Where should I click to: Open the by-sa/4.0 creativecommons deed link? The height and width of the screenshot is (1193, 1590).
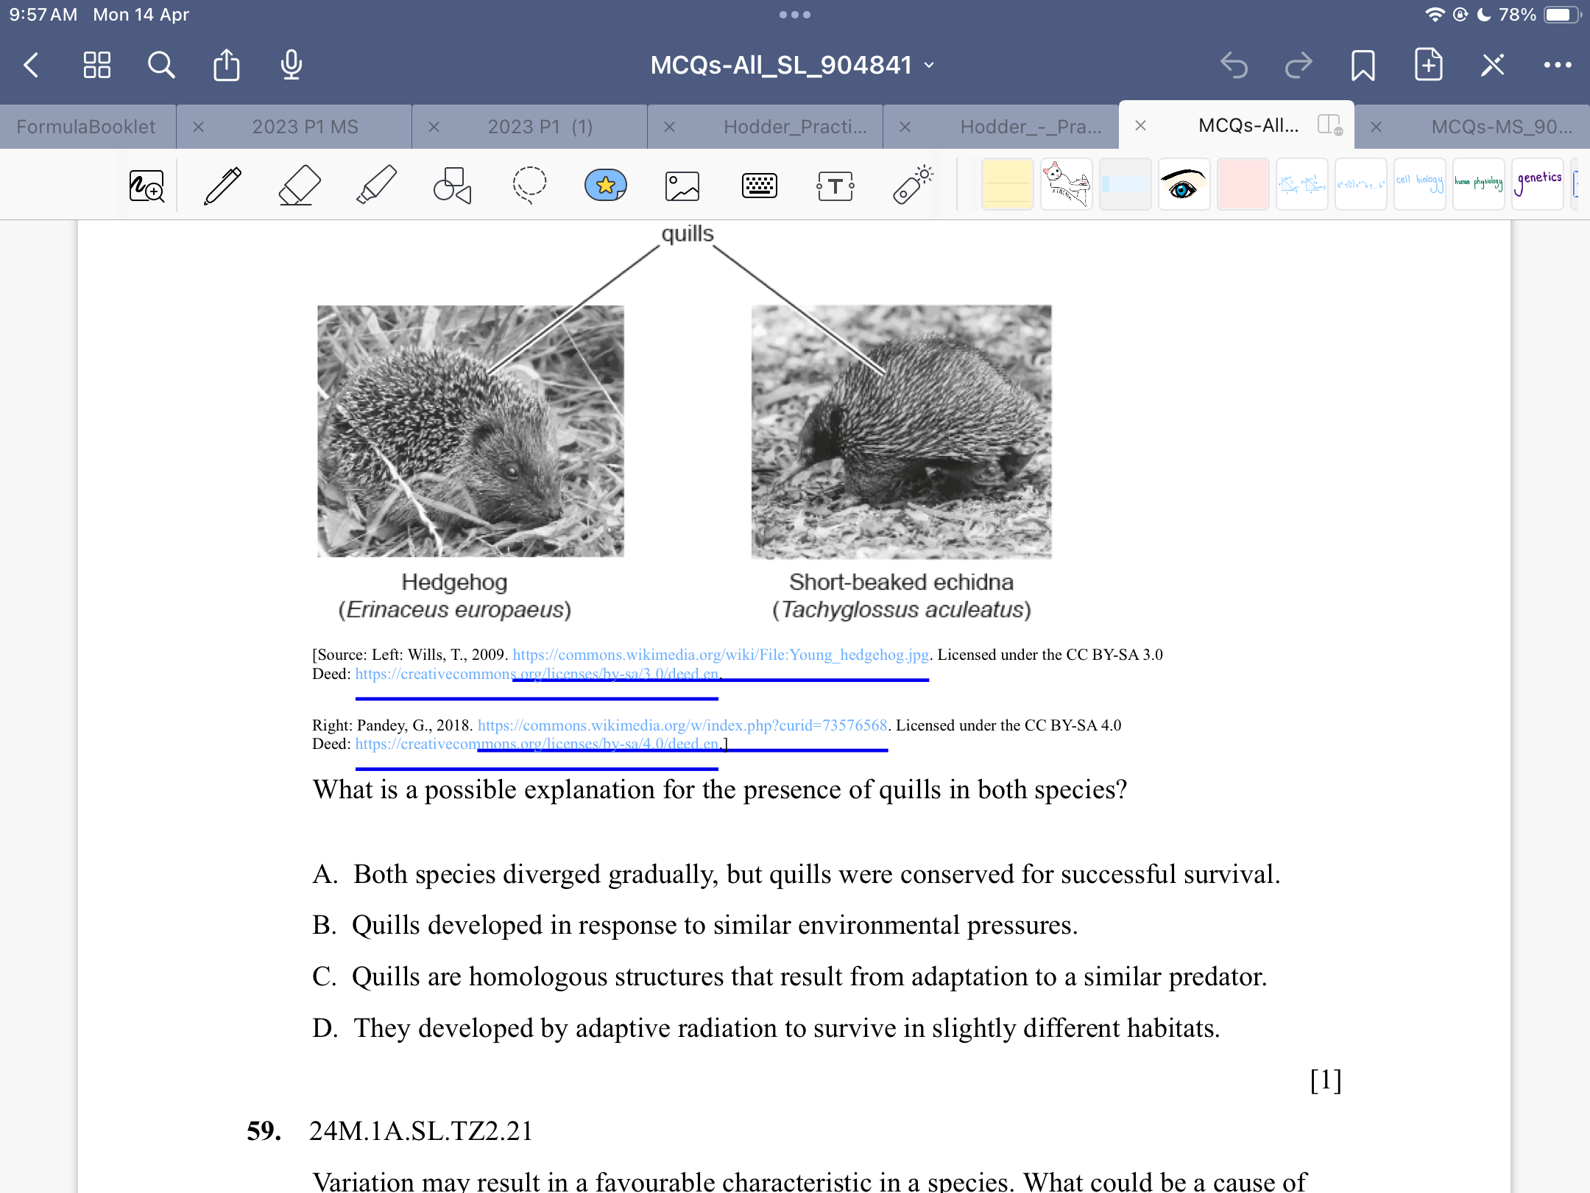[537, 744]
